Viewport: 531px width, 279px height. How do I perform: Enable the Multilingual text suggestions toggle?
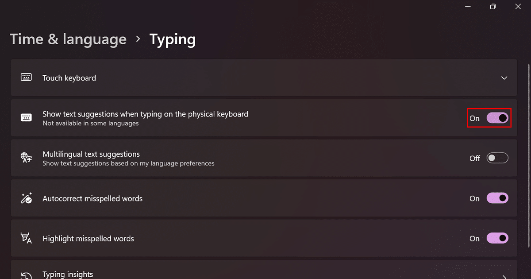[x=497, y=158]
